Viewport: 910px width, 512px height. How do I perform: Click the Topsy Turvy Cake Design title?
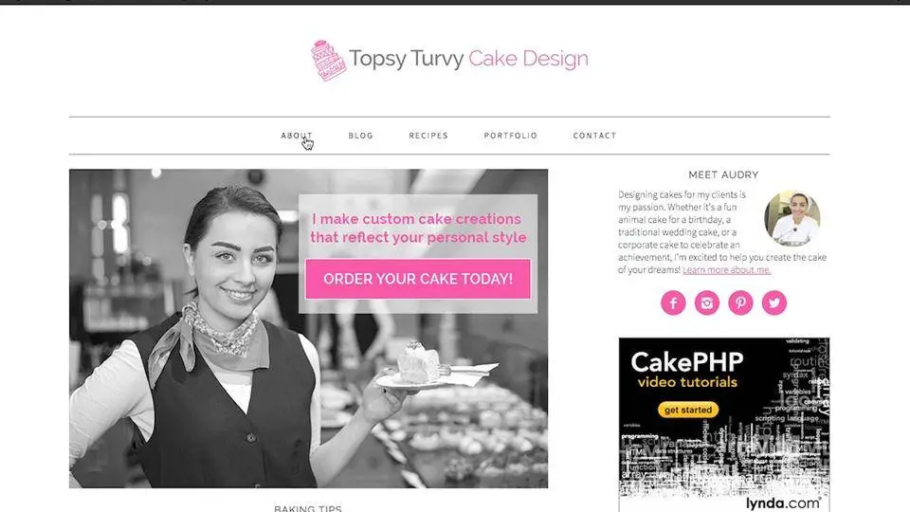468,59
